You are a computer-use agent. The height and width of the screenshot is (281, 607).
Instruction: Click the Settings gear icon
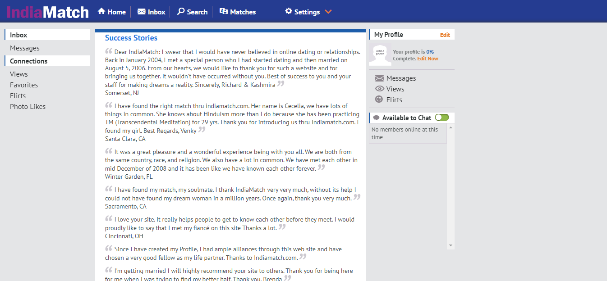(289, 11)
